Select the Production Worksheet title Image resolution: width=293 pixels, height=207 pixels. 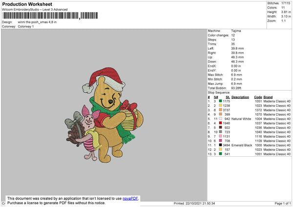pyautogui.click(x=27, y=4)
